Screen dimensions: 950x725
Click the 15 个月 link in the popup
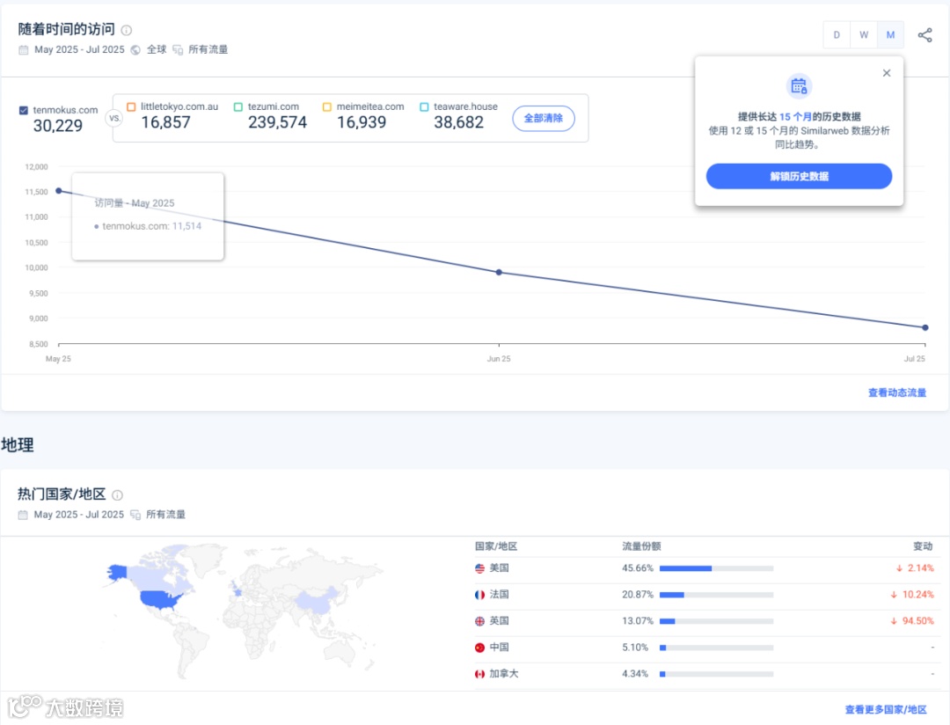pos(795,117)
